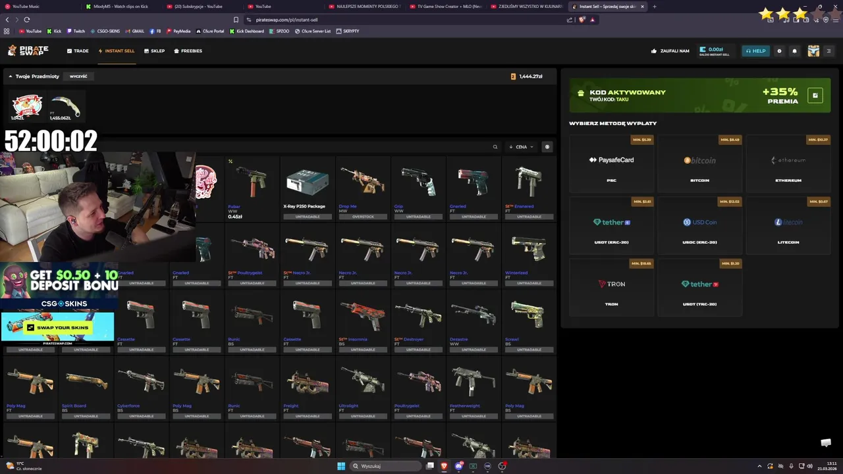Open the FREEBIES navigation tab
Screen dimensions: 843x474
[x=188, y=51]
